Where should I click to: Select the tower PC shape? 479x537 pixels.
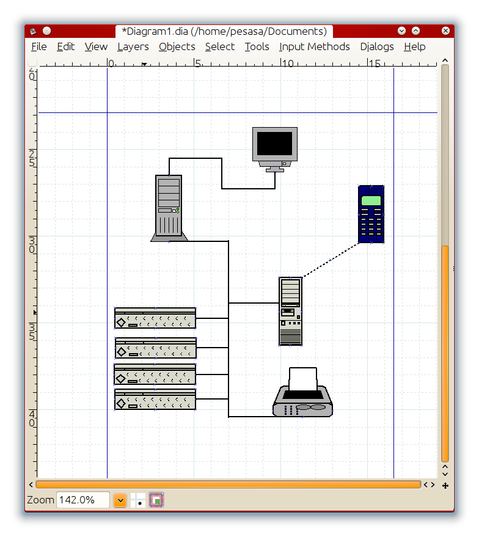tap(169, 208)
